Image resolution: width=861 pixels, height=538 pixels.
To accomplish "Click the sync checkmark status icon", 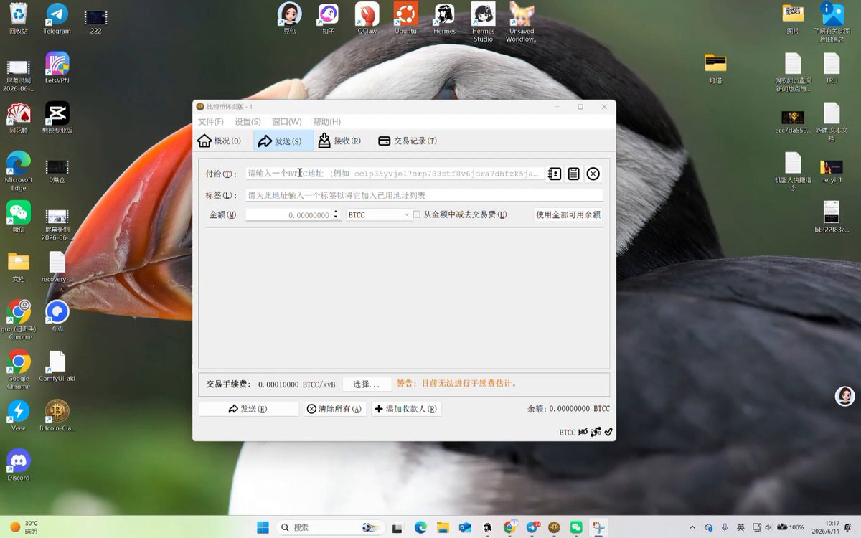I will tap(608, 432).
